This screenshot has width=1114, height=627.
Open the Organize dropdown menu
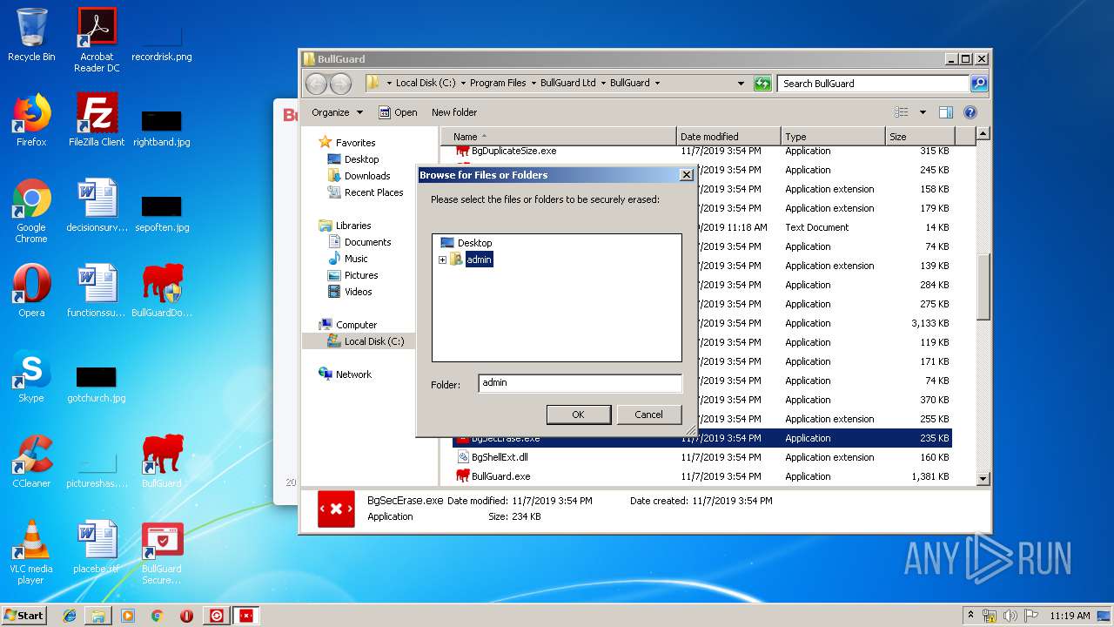click(338, 112)
